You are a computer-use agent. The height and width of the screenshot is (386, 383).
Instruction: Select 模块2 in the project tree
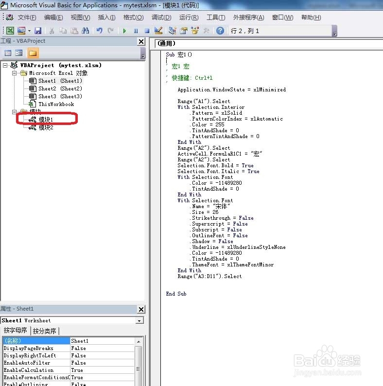46,127
